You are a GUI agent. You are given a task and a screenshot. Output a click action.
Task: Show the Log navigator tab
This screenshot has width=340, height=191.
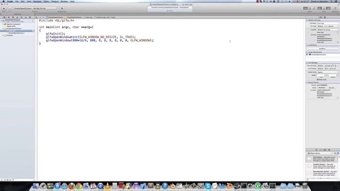tap(30, 18)
